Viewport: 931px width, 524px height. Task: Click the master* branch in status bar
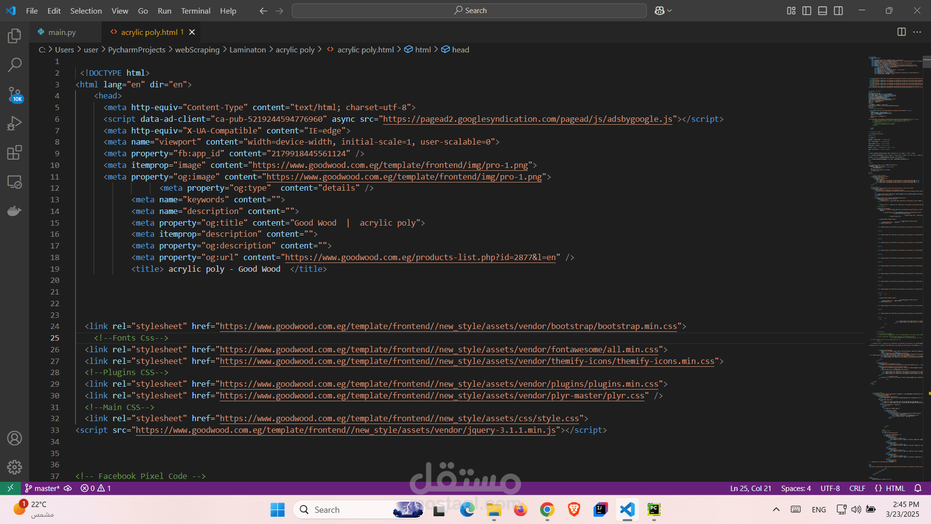tap(47, 488)
